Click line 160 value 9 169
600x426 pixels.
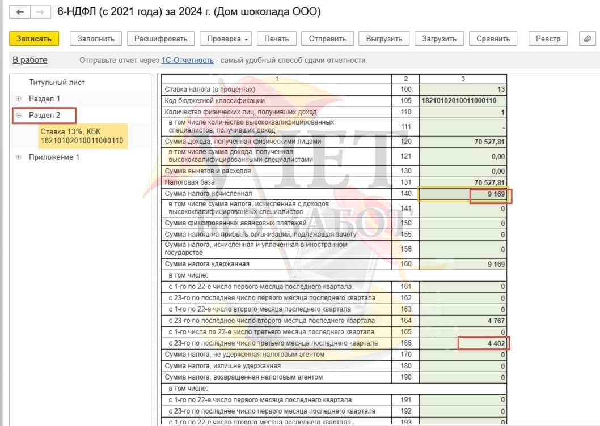click(463, 264)
